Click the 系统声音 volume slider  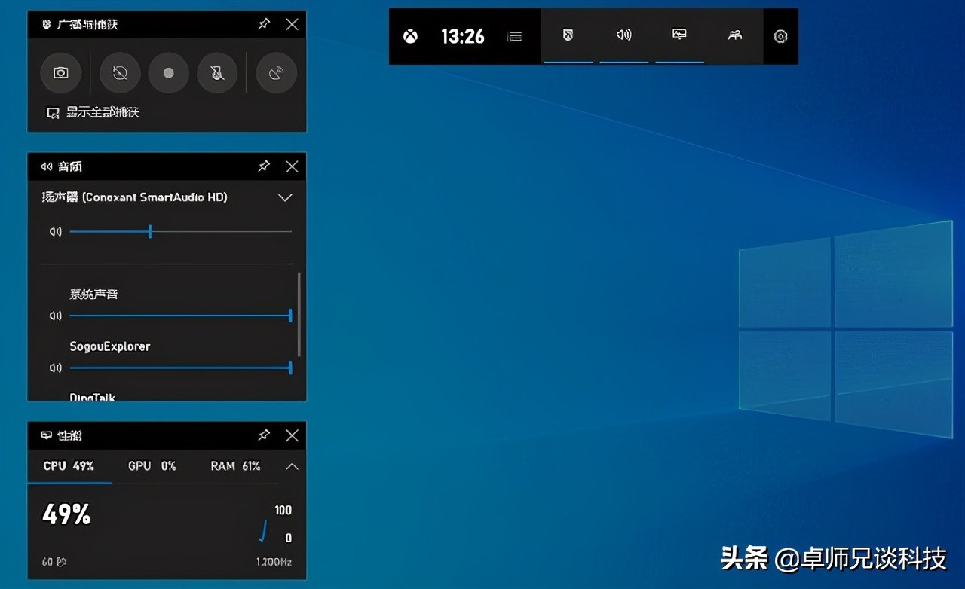click(x=180, y=316)
